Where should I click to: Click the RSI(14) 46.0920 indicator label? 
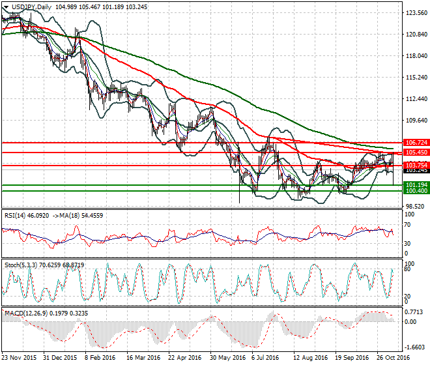27,216
